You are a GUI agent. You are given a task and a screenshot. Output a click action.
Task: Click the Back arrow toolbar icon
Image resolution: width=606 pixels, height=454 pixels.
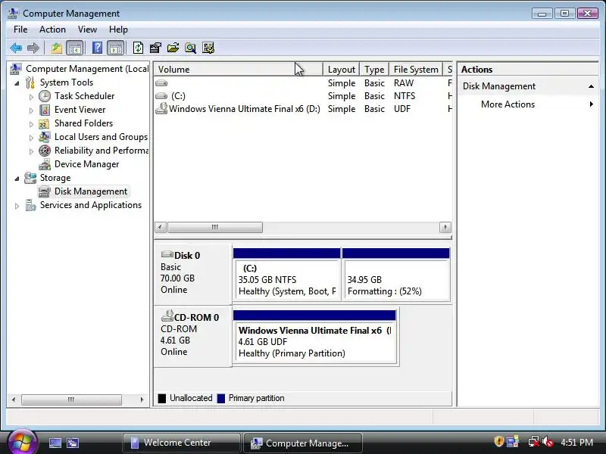(x=16, y=48)
